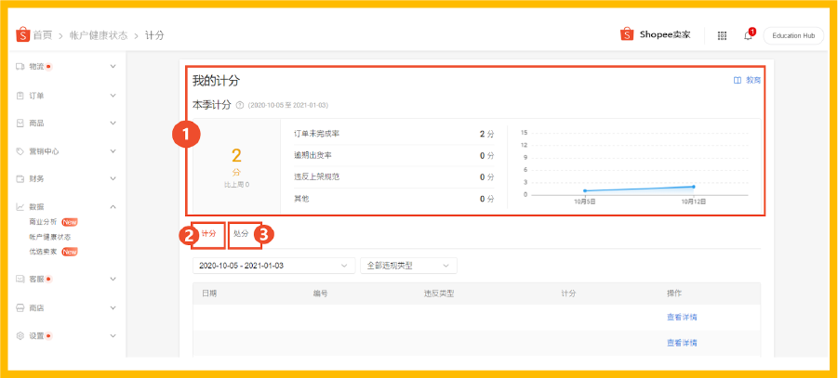Image resolution: width=838 pixels, height=378 pixels.
Task: Open 帐户健康状态 in the sidebar
Action: [49, 237]
